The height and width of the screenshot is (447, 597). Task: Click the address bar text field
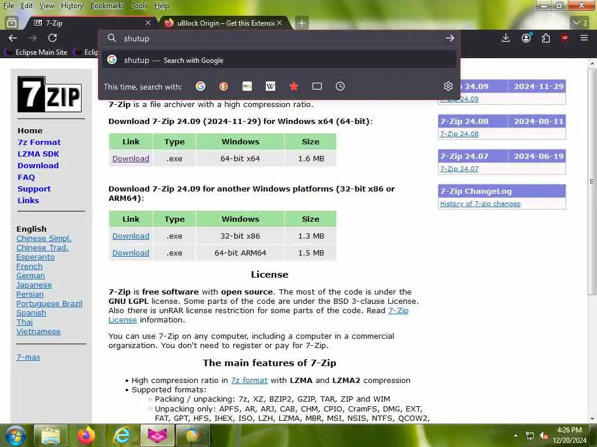(x=280, y=38)
